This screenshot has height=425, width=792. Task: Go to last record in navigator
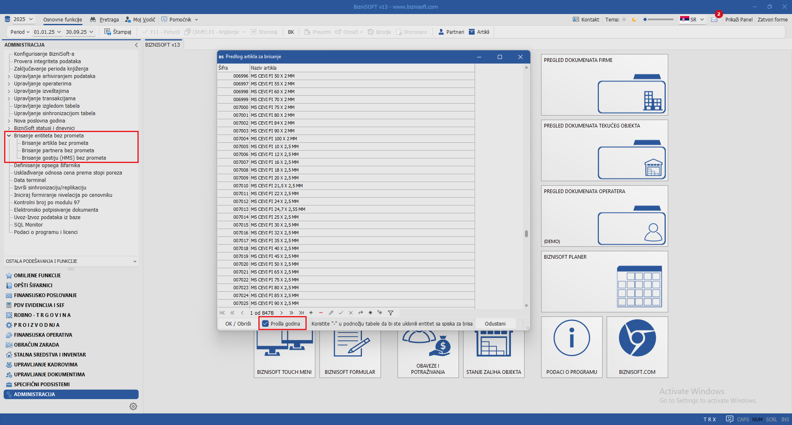[x=301, y=313]
